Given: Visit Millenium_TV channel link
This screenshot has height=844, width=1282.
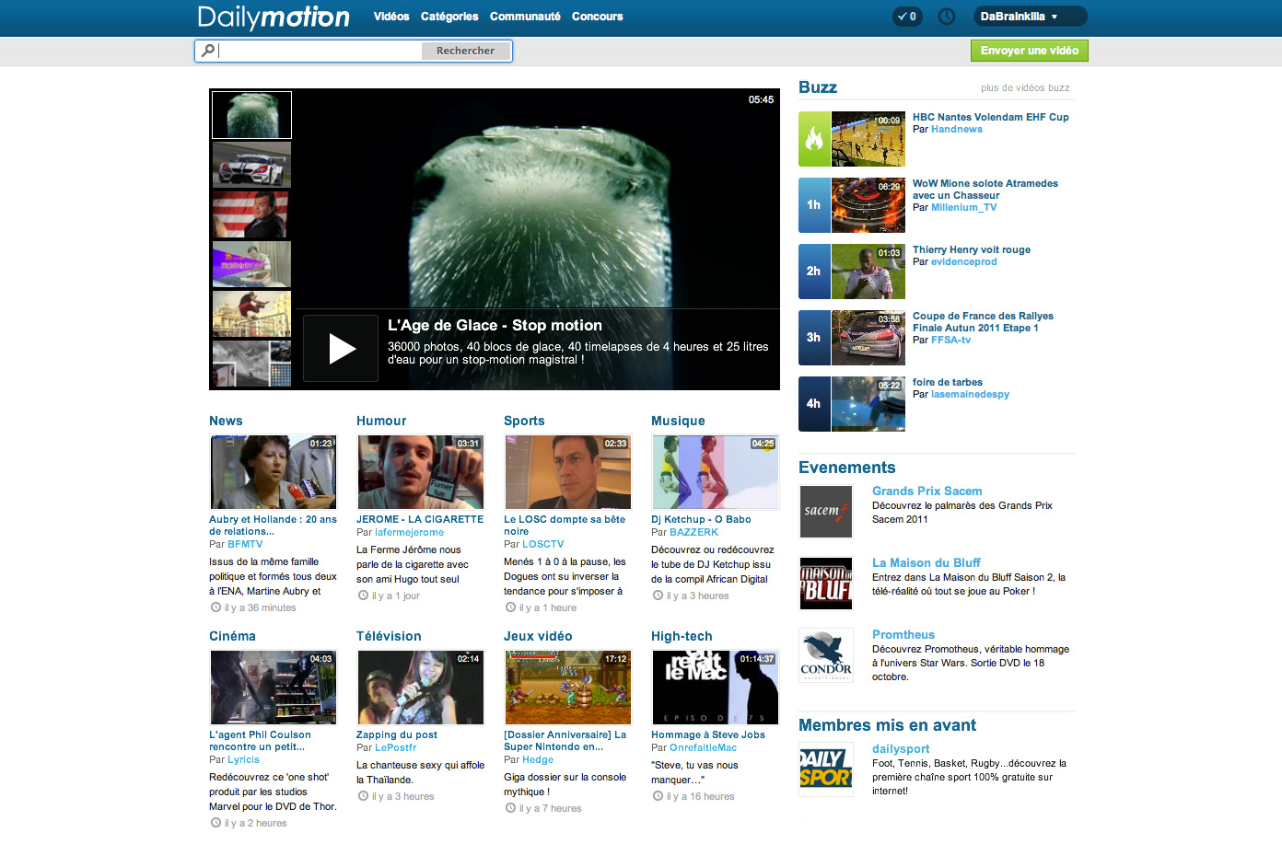Looking at the screenshot, I should (x=963, y=207).
